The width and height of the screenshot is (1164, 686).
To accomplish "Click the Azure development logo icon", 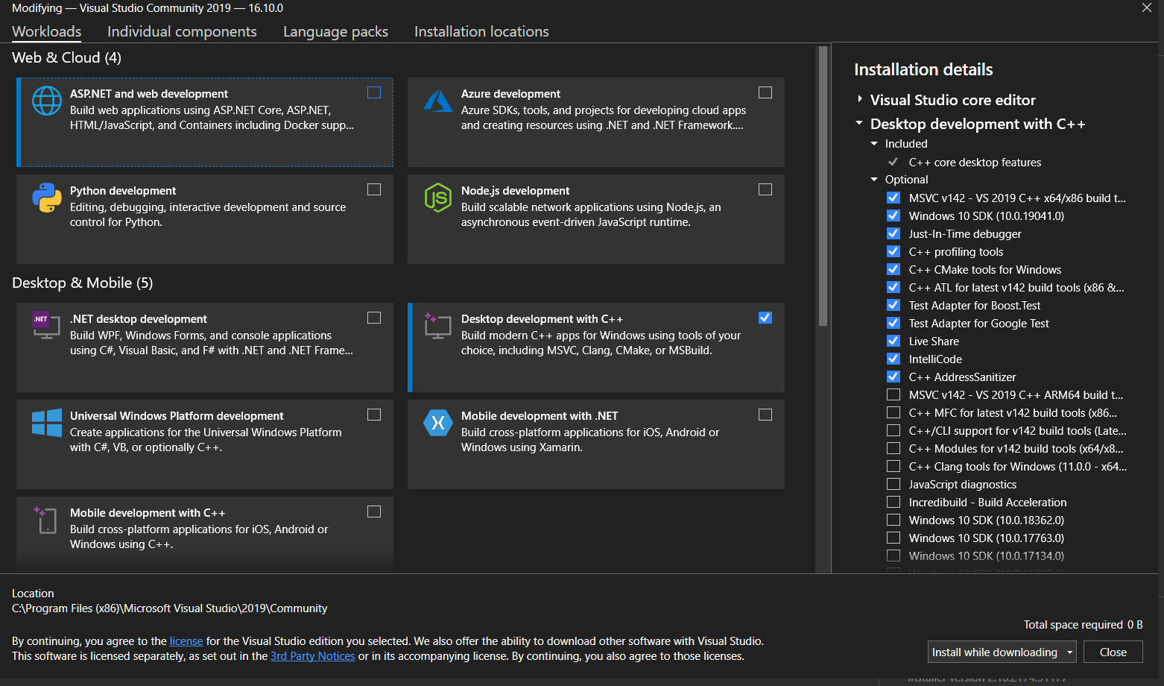I will [x=438, y=101].
